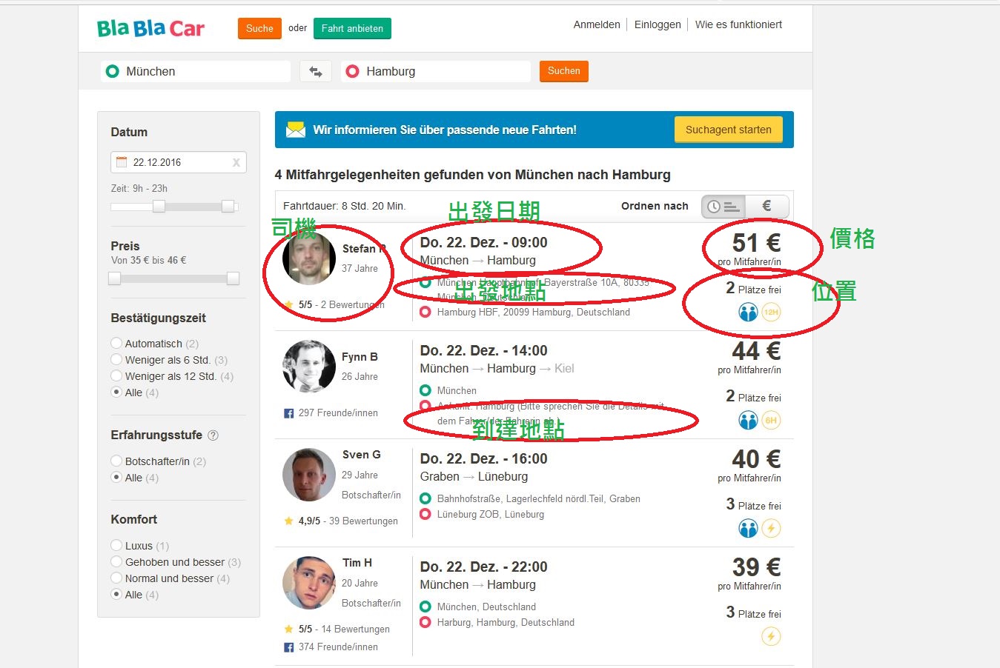Click the calendar icon in the date field
This screenshot has height=668, width=1000.
pos(121,161)
